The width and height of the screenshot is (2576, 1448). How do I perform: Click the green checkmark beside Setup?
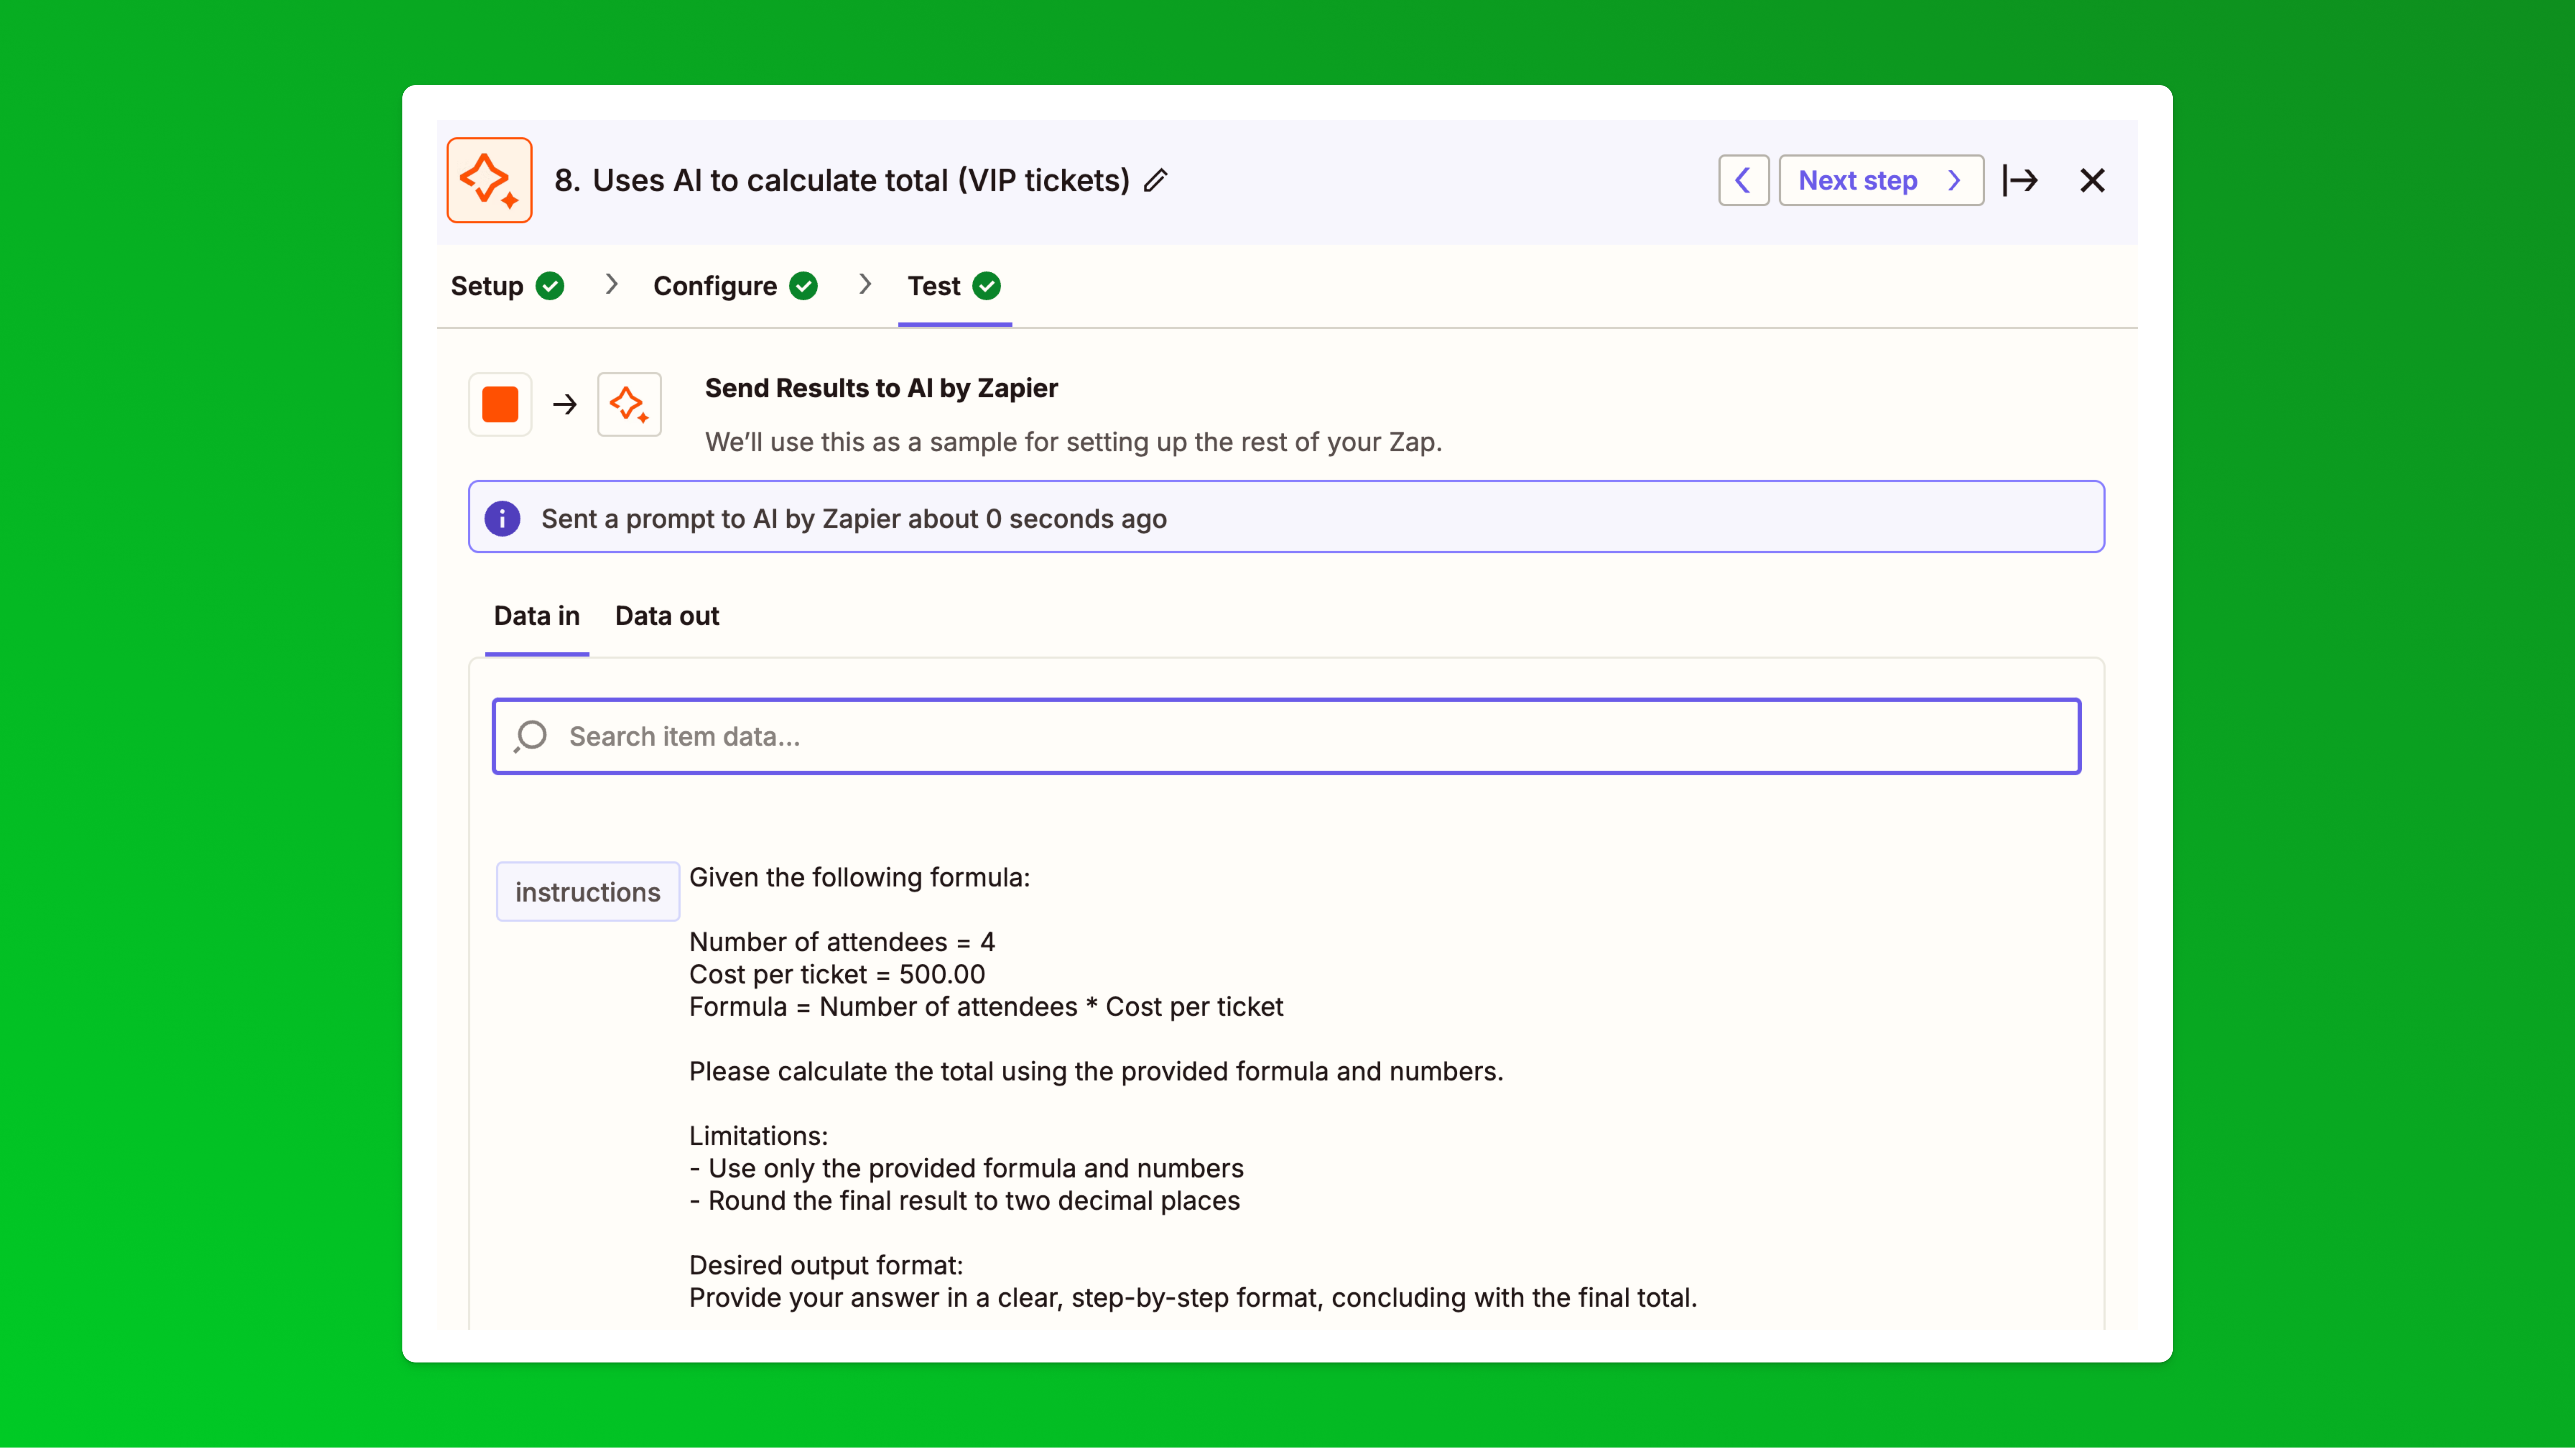pyautogui.click(x=550, y=286)
